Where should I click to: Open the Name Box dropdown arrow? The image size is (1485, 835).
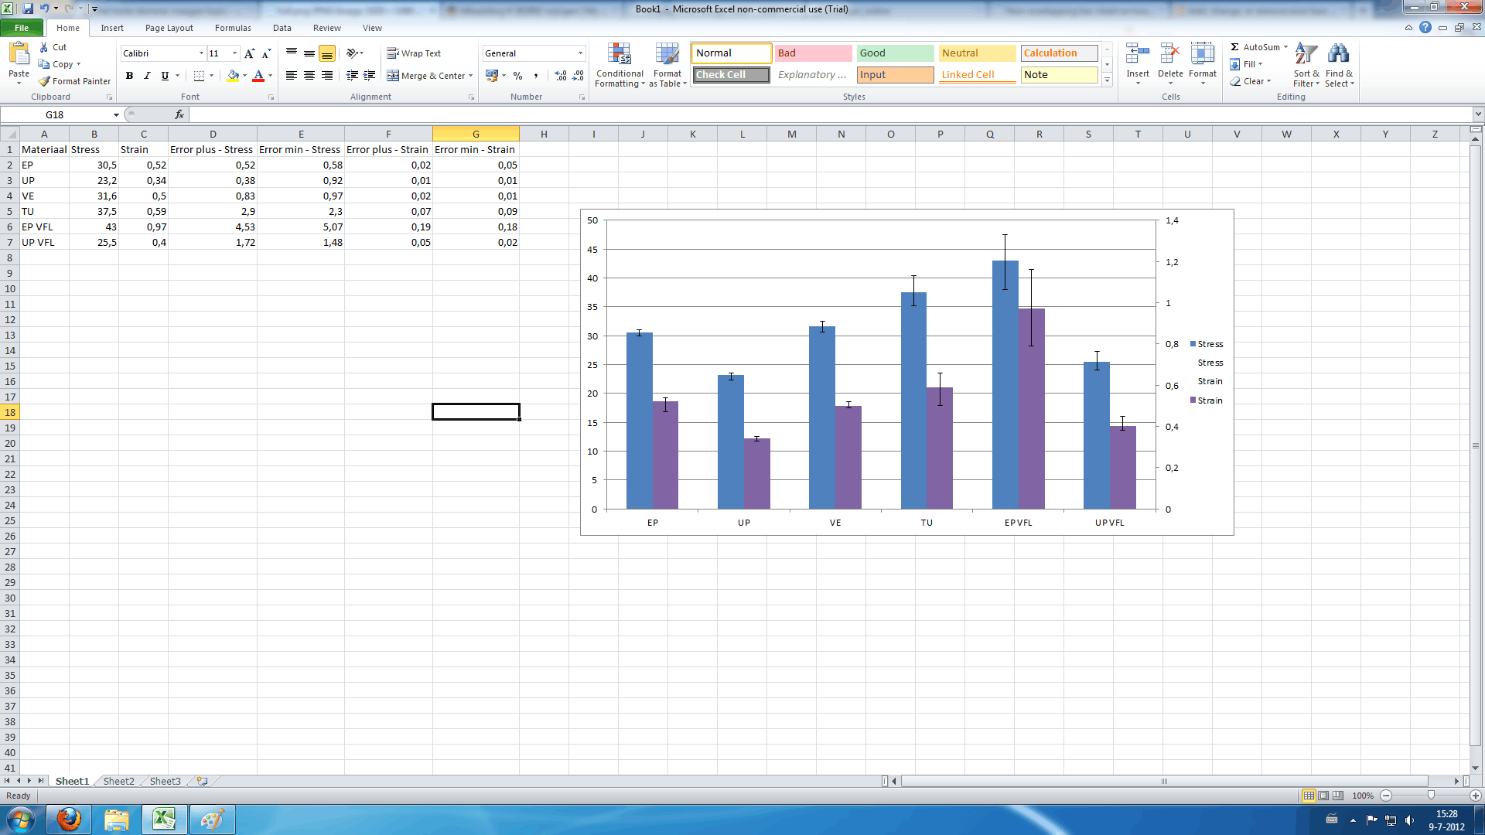tap(116, 114)
